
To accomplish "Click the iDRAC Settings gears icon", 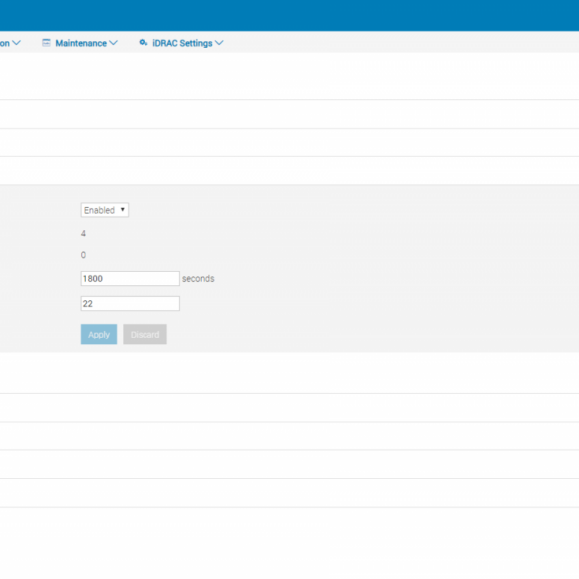I will (x=144, y=43).
